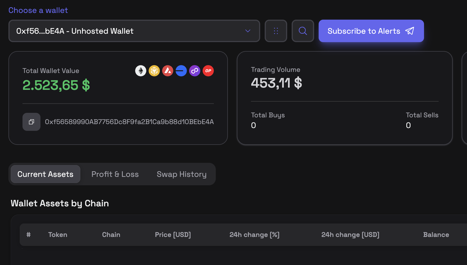The width and height of the screenshot is (467, 265).
Task: Click the Optimism OP chain icon
Action: click(x=208, y=71)
